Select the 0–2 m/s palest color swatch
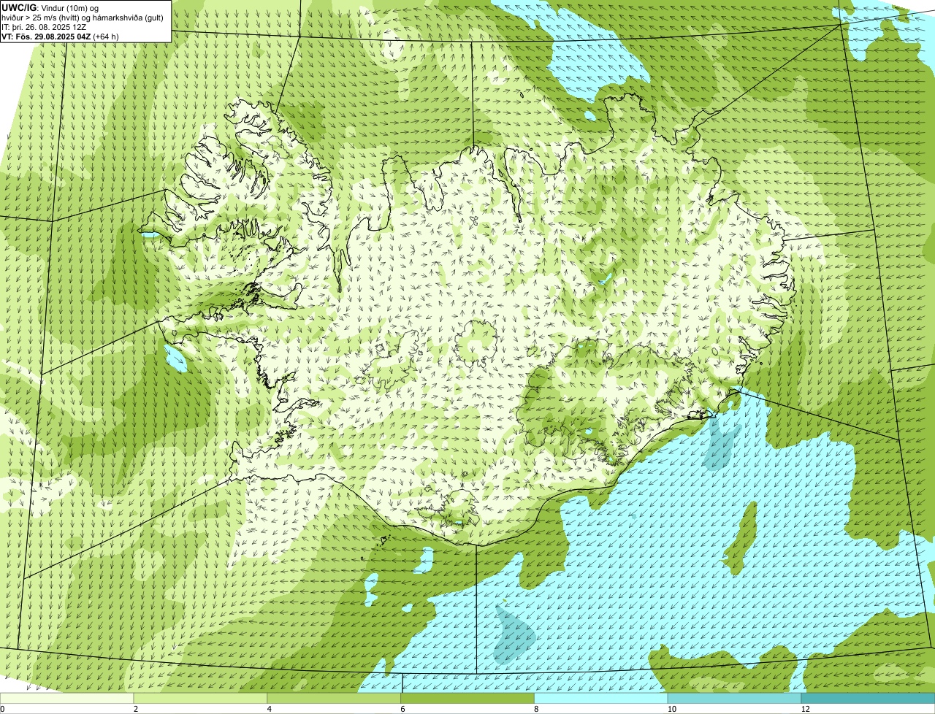 coord(66,699)
